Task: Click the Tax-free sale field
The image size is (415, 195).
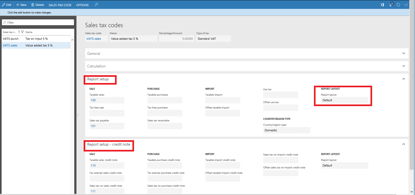Action: (107, 113)
